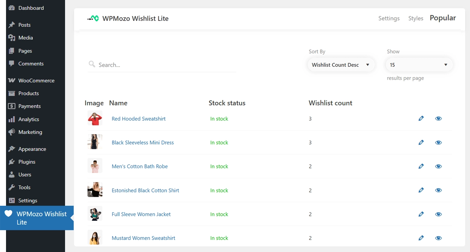Click the Comments bubble icon
Image resolution: width=470 pixels, height=252 pixels.
(x=12, y=64)
